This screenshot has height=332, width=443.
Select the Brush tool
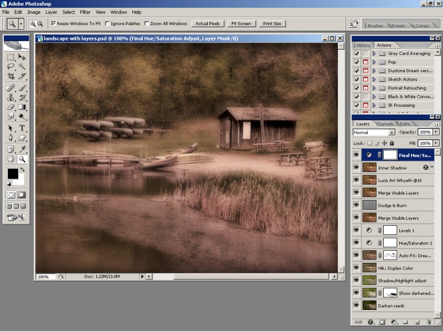click(x=22, y=88)
